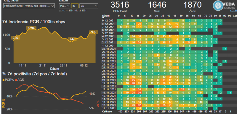Select the 95 age column header
The height and width of the screenshot is (114, 237).
[230, 16]
